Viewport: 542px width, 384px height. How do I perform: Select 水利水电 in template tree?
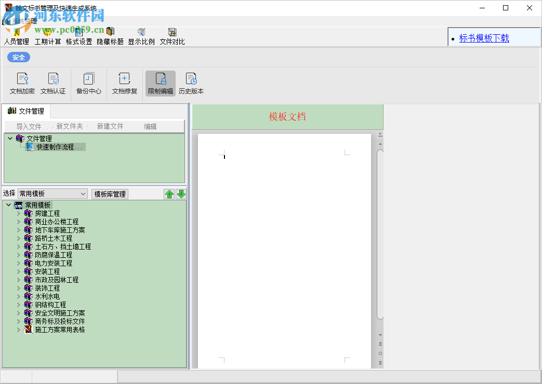(47, 296)
